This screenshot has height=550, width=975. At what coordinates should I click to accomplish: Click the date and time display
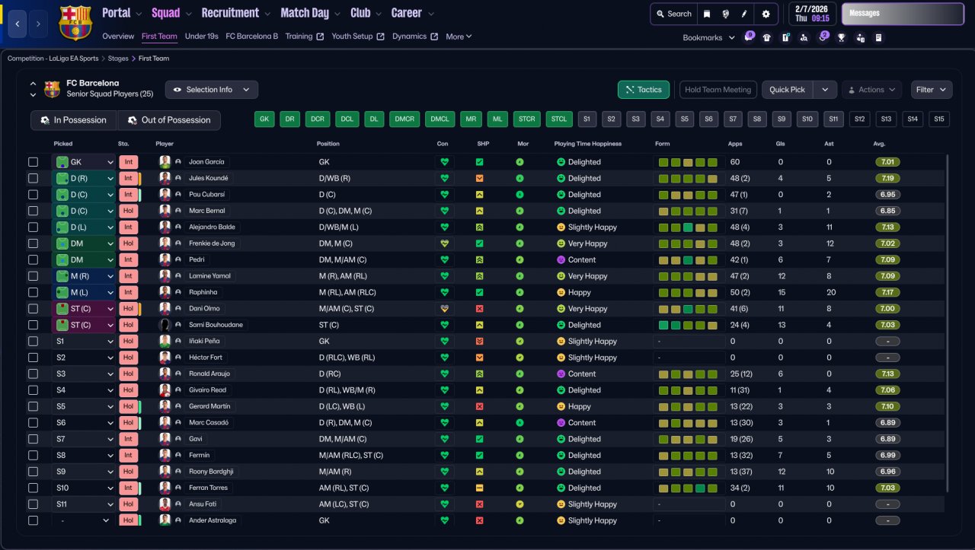(812, 14)
